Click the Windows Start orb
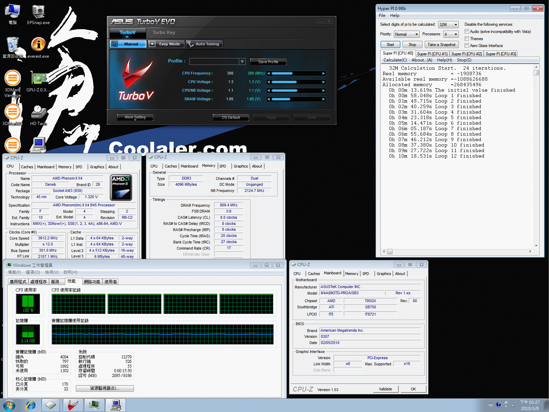Screen dimensions: 549x412 9,405
